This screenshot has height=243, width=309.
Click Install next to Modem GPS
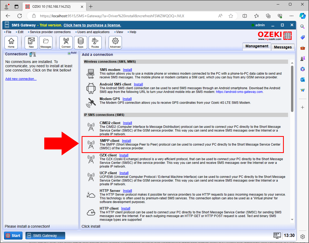click(x=127, y=99)
